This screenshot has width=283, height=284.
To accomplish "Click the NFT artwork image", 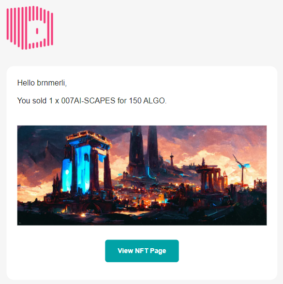I will (142, 175).
